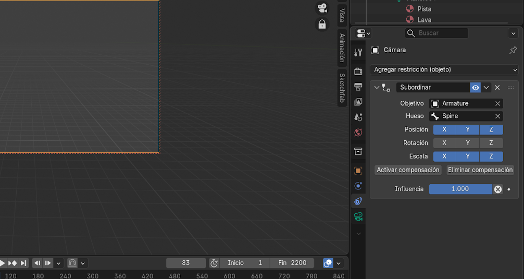Click the Eliminar compensación button
The image size is (524, 279).
480,170
